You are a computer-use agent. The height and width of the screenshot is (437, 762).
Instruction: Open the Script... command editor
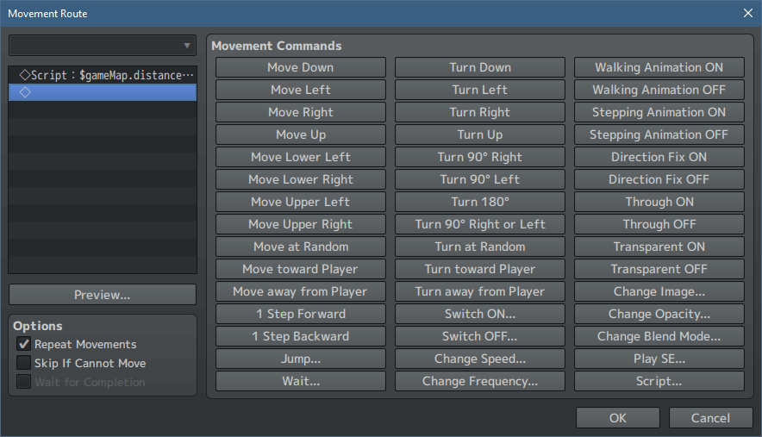click(659, 381)
